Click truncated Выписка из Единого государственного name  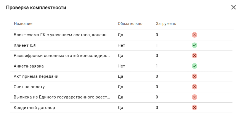click(62, 97)
